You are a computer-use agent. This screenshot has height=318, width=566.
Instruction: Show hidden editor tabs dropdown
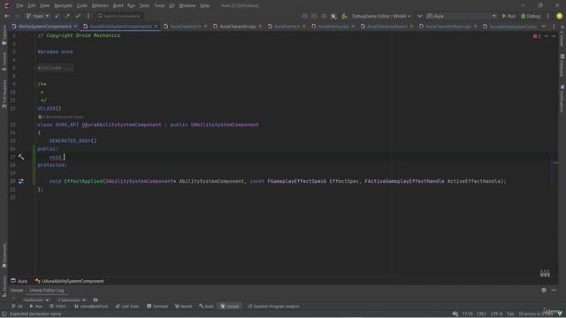(x=544, y=26)
